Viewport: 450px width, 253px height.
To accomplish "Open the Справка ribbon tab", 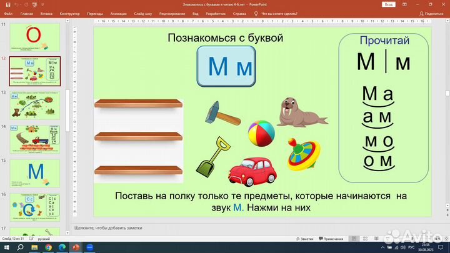I will coord(239,14).
